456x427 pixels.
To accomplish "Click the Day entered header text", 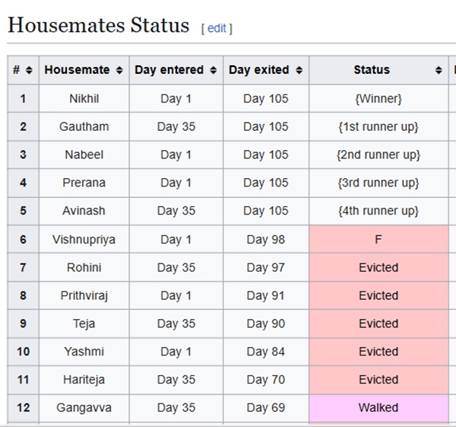I will coord(169,70).
